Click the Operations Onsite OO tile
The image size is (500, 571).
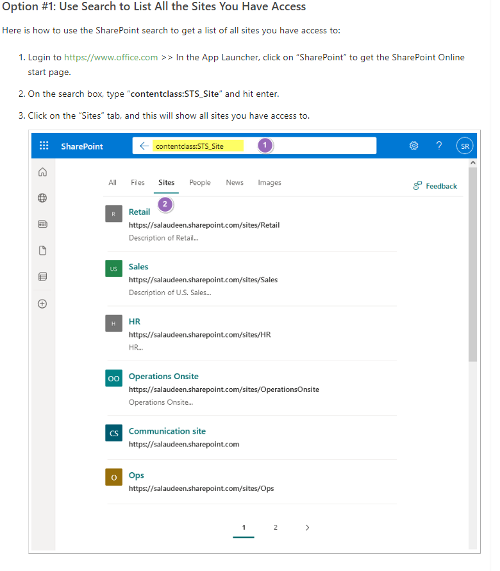[x=114, y=379]
